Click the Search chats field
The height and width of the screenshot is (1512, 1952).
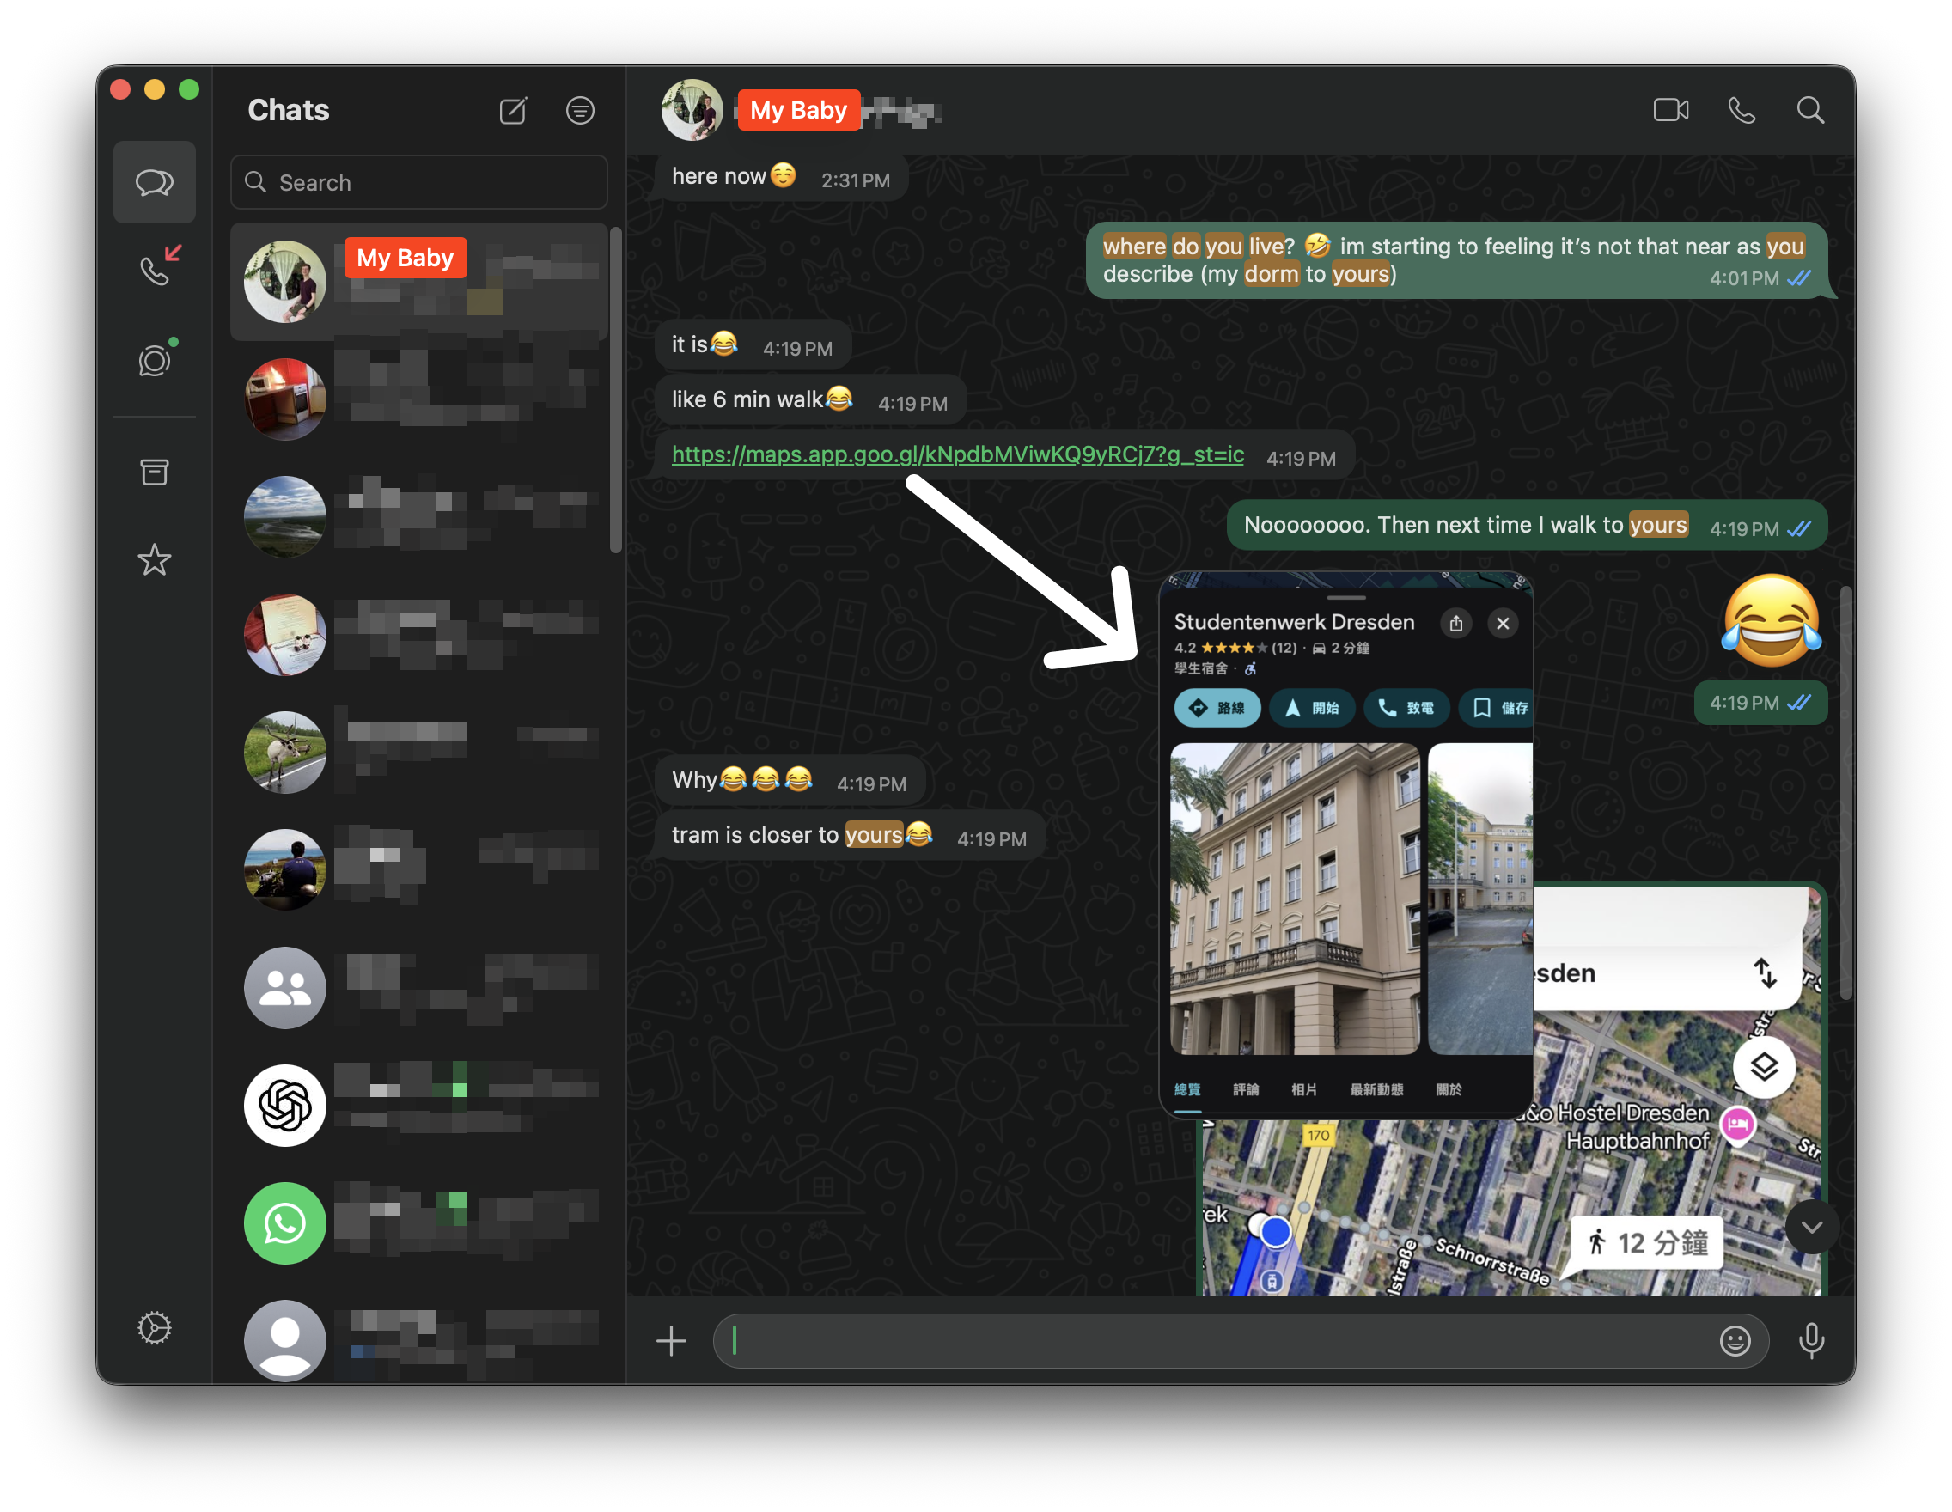click(x=419, y=182)
